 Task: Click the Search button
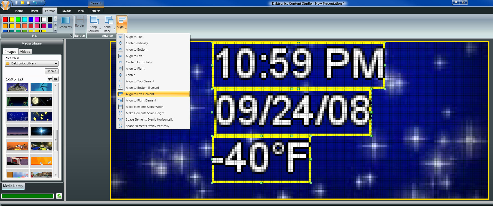point(52,71)
